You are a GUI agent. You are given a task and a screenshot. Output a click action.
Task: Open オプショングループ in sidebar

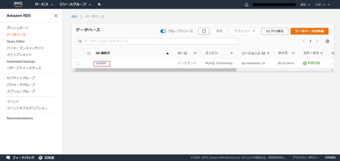(x=20, y=91)
